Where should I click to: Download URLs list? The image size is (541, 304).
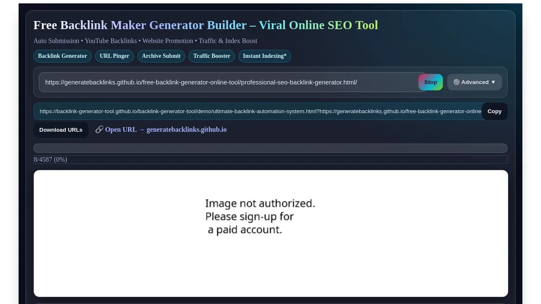(61, 130)
